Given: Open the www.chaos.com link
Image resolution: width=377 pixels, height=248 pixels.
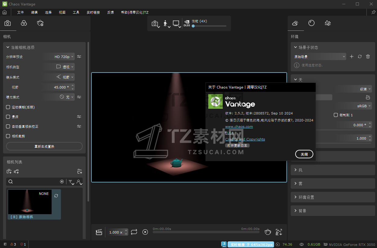Looking at the screenshot, I should coord(239,127).
